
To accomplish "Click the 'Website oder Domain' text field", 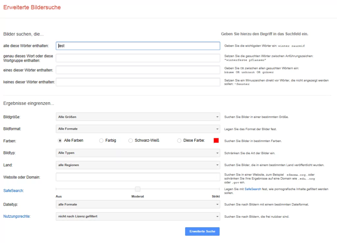I will (138, 177).
